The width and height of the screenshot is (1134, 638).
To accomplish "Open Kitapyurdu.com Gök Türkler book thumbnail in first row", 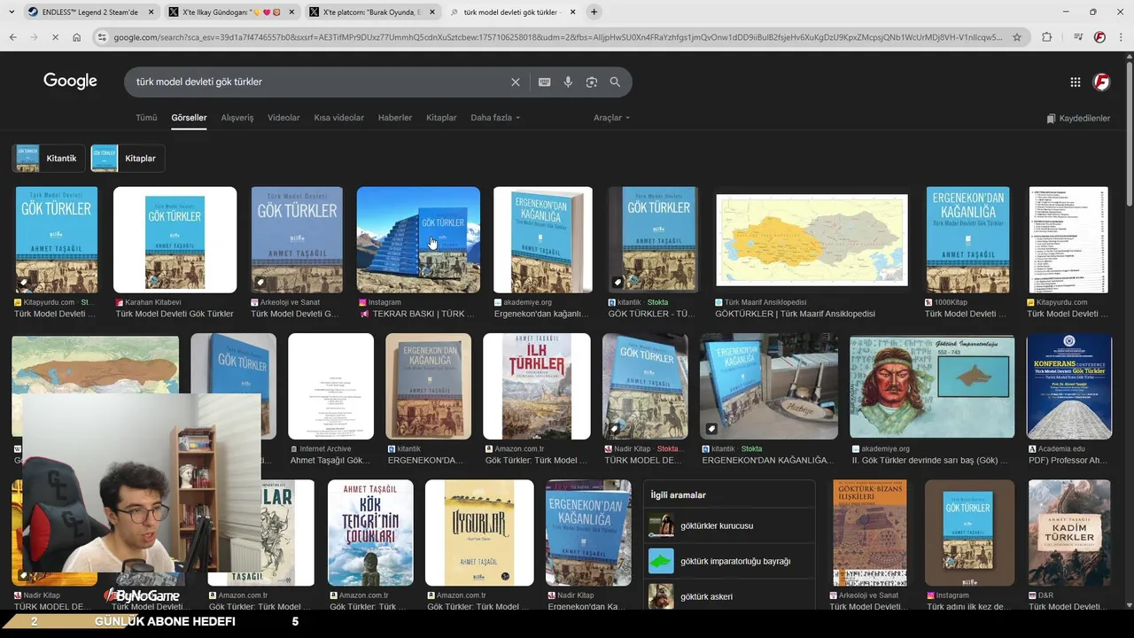I will tap(57, 240).
